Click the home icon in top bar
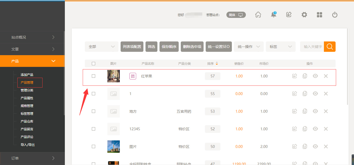The image size is (354, 165). click(258, 15)
